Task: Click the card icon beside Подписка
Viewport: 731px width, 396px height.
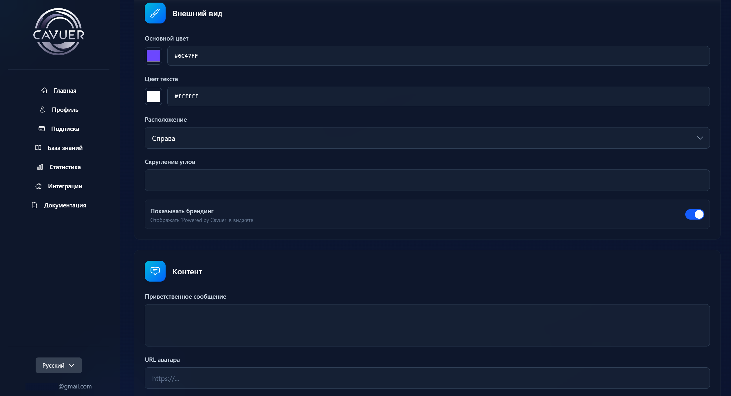Action: coord(42,129)
